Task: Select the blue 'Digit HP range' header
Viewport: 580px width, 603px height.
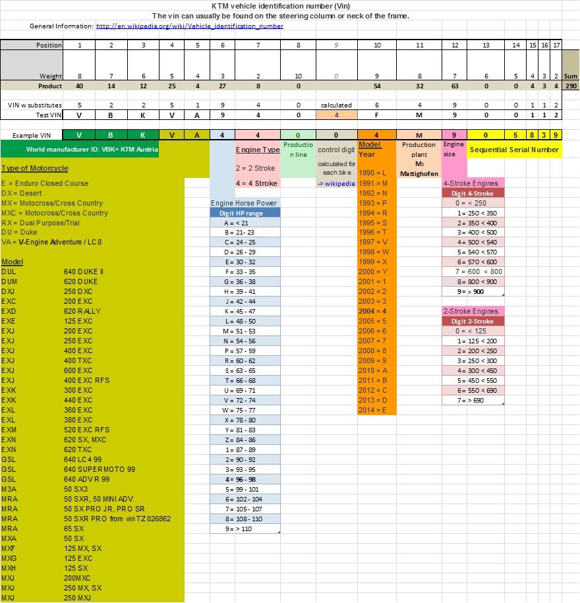Action: coord(245,213)
